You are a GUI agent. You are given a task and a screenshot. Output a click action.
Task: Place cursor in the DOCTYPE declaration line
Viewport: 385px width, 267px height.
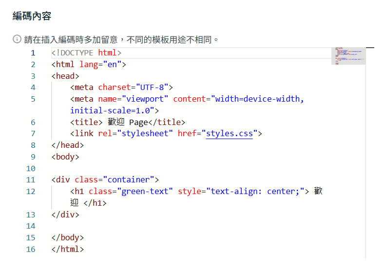tap(86, 53)
